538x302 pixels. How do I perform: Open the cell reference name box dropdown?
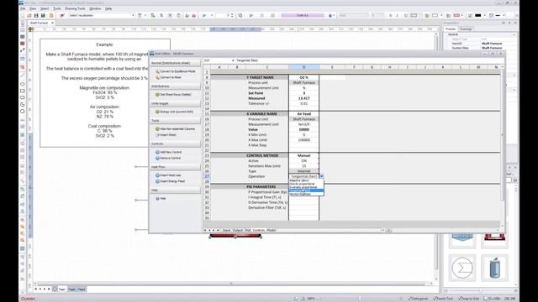[233, 60]
